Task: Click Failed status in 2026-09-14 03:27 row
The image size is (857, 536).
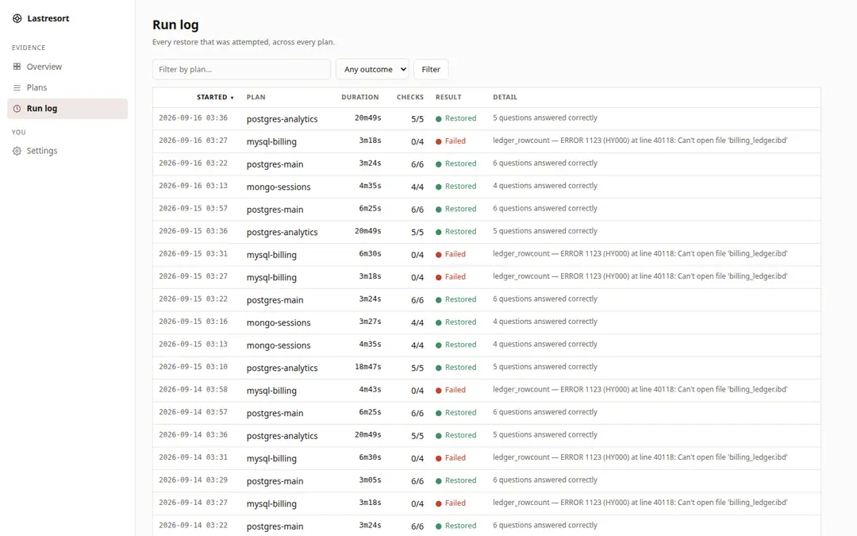Action: click(x=451, y=503)
